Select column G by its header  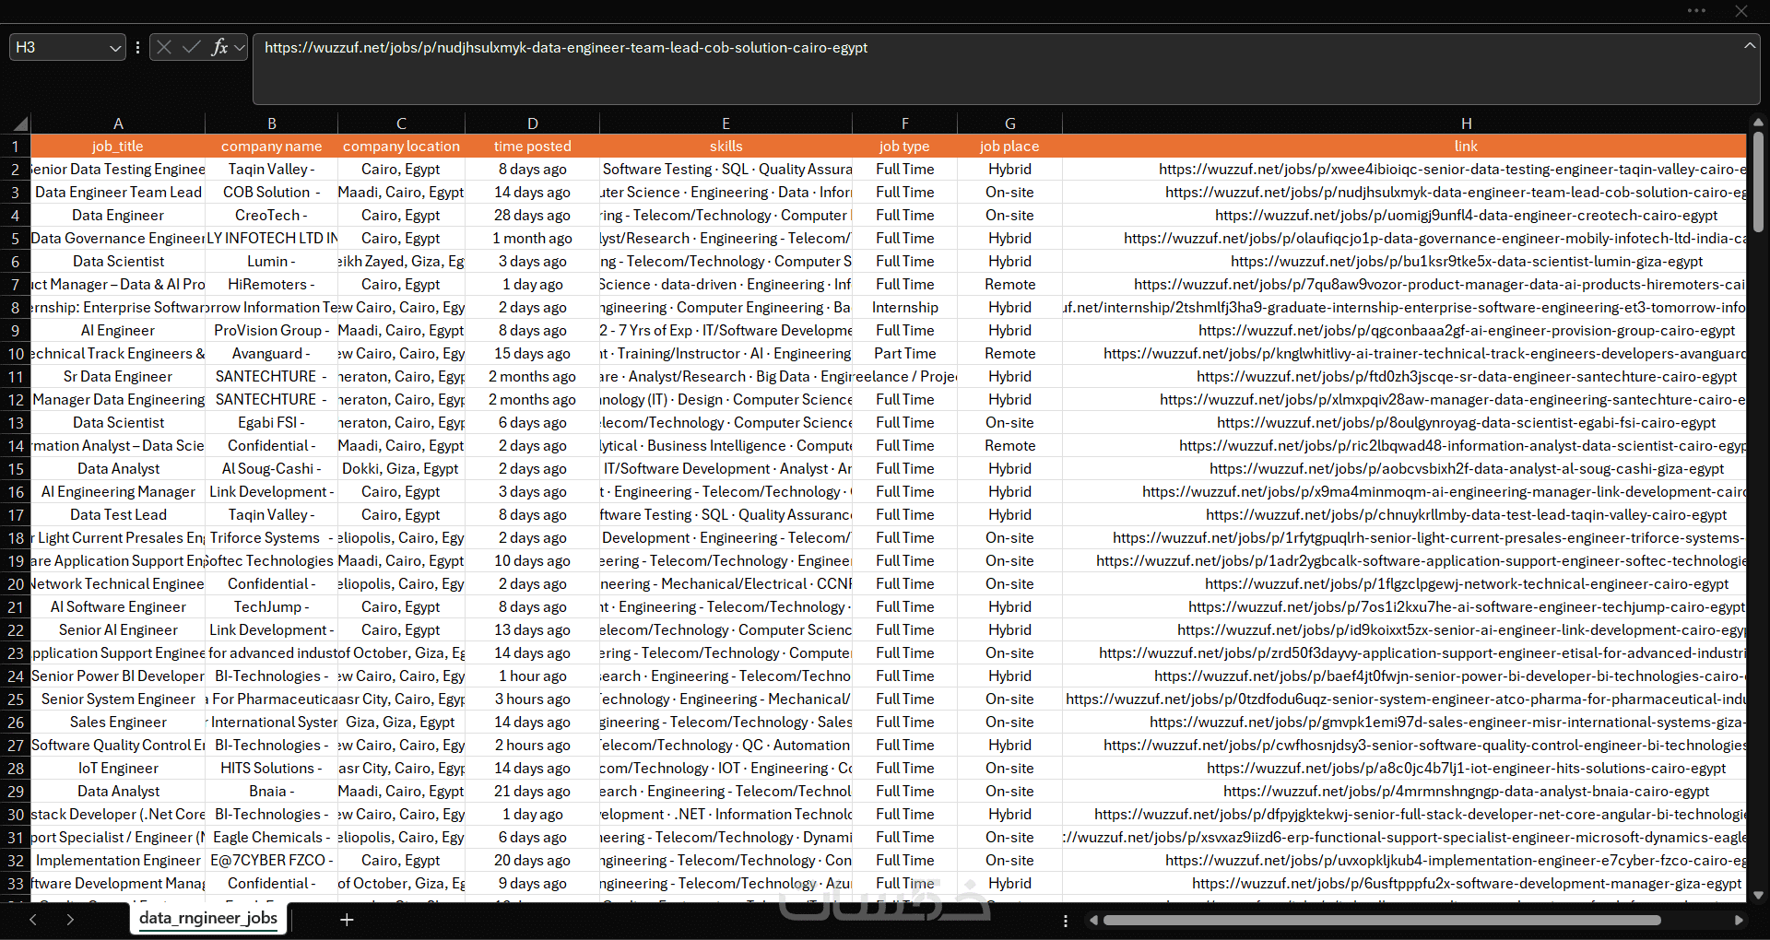[1010, 123]
